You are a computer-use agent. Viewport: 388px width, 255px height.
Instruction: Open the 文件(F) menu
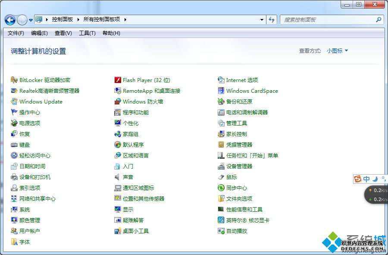click(16, 33)
